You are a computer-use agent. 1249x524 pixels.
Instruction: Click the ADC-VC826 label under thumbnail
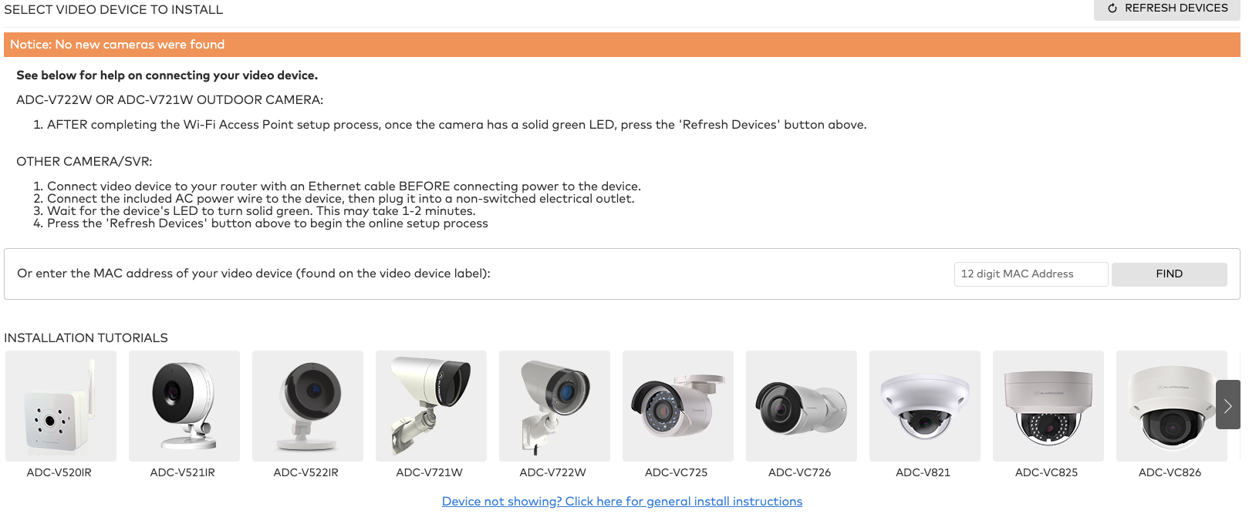coord(1170,472)
